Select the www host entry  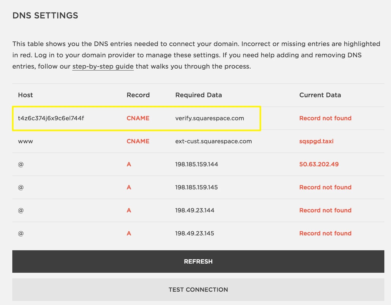(25, 141)
